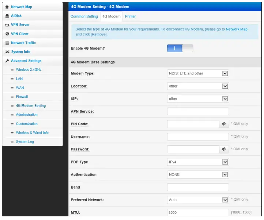This screenshot has width=264, height=220.
Task: Go to VPN Client page
Action: point(20,34)
